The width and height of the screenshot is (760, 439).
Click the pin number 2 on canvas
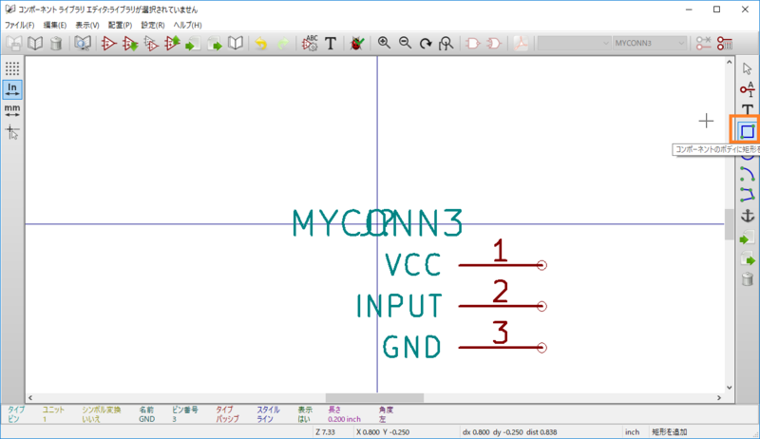coord(501,291)
